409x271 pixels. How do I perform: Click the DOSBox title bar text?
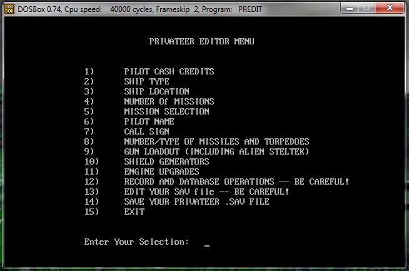click(x=140, y=9)
